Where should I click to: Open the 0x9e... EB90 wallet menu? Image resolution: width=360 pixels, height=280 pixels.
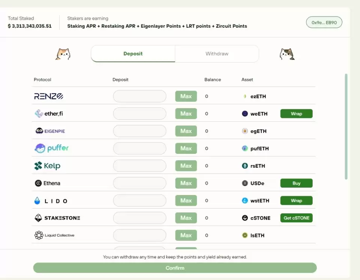[324, 22]
